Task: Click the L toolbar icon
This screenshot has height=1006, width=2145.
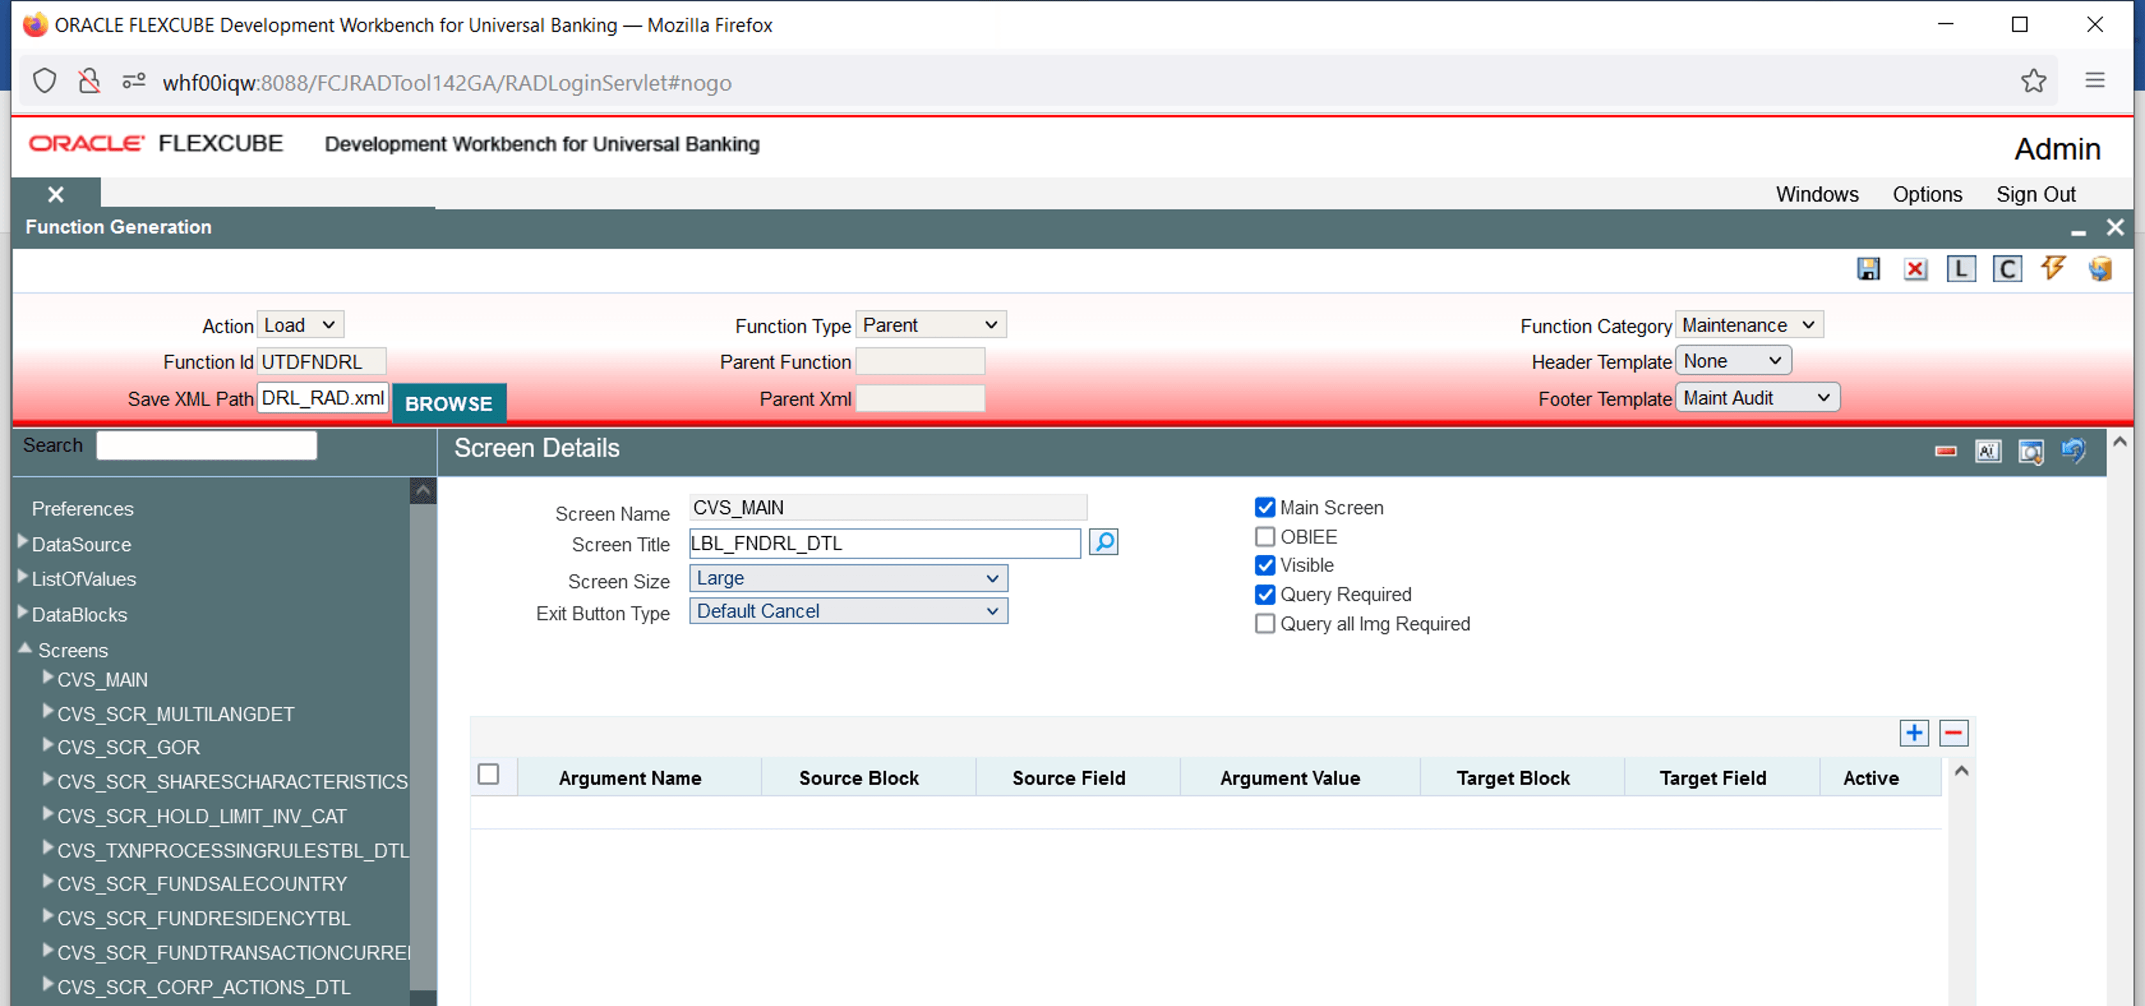Action: pos(1960,269)
